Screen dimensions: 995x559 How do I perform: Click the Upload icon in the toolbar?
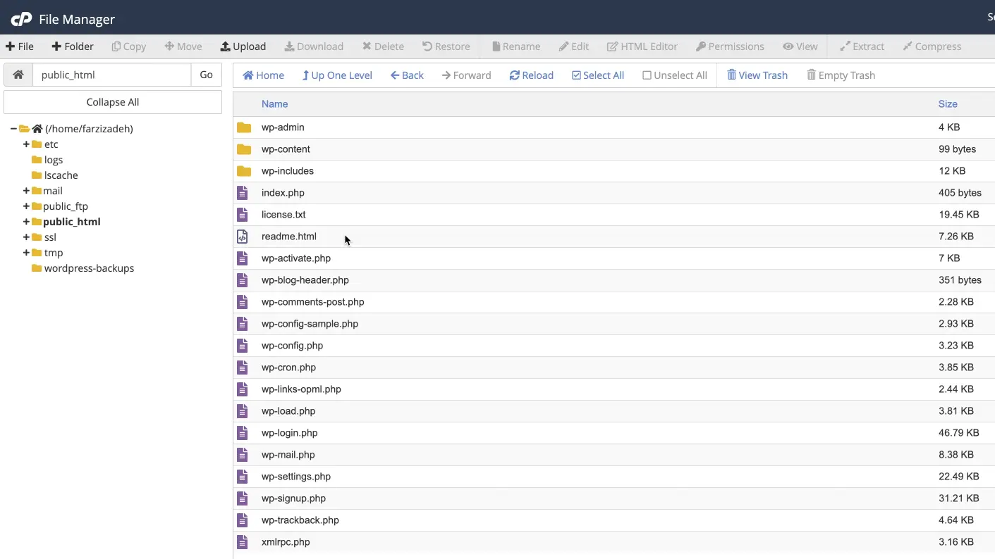(226, 46)
